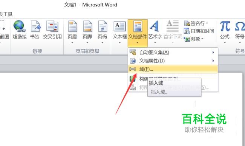Choose 文档属性(D) menu entry
The height and width of the screenshot is (146, 245).
tap(173, 61)
